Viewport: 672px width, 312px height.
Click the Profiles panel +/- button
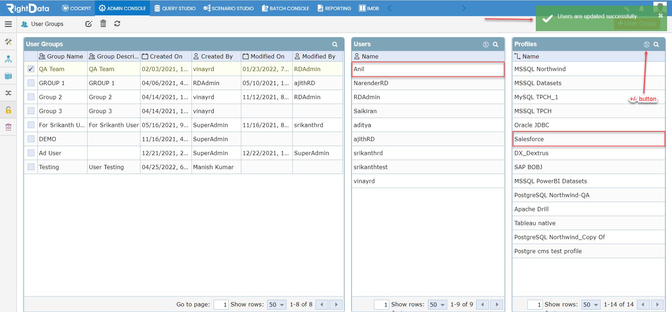(x=646, y=44)
